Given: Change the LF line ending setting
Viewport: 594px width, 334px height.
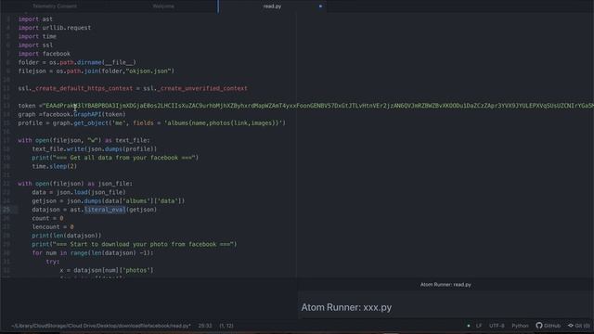Looking at the screenshot, I should point(479,326).
